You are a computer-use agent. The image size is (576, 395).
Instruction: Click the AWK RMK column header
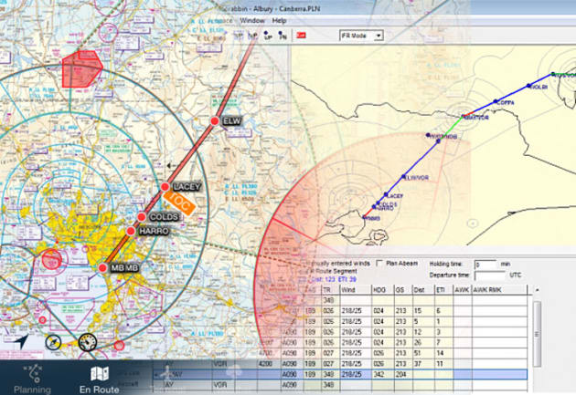point(499,290)
